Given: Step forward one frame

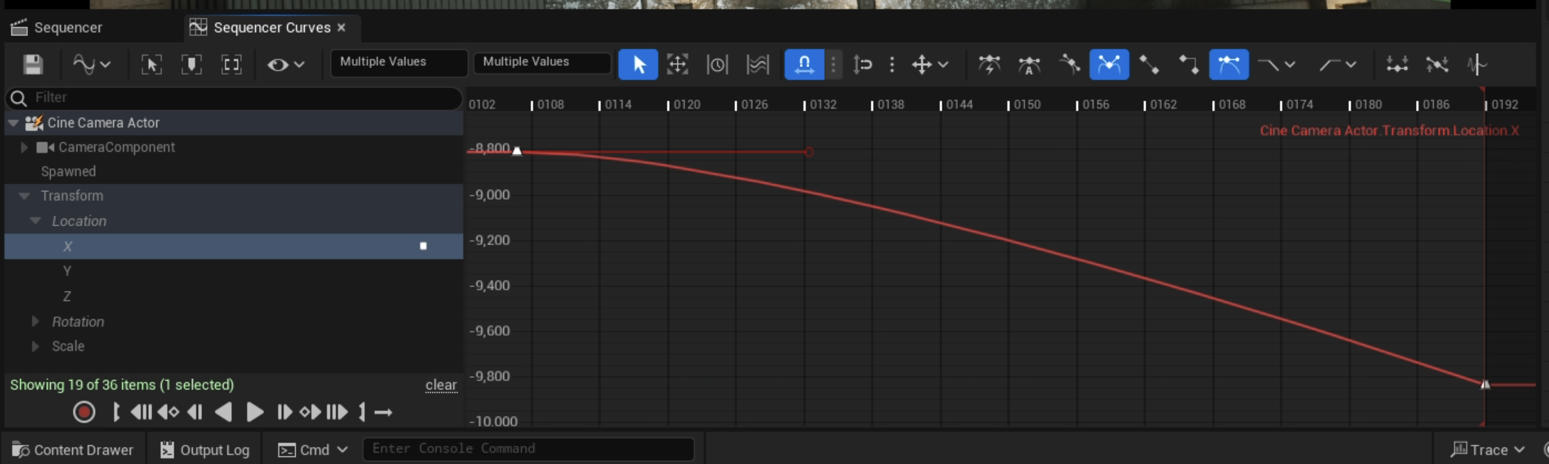Looking at the screenshot, I should point(284,412).
